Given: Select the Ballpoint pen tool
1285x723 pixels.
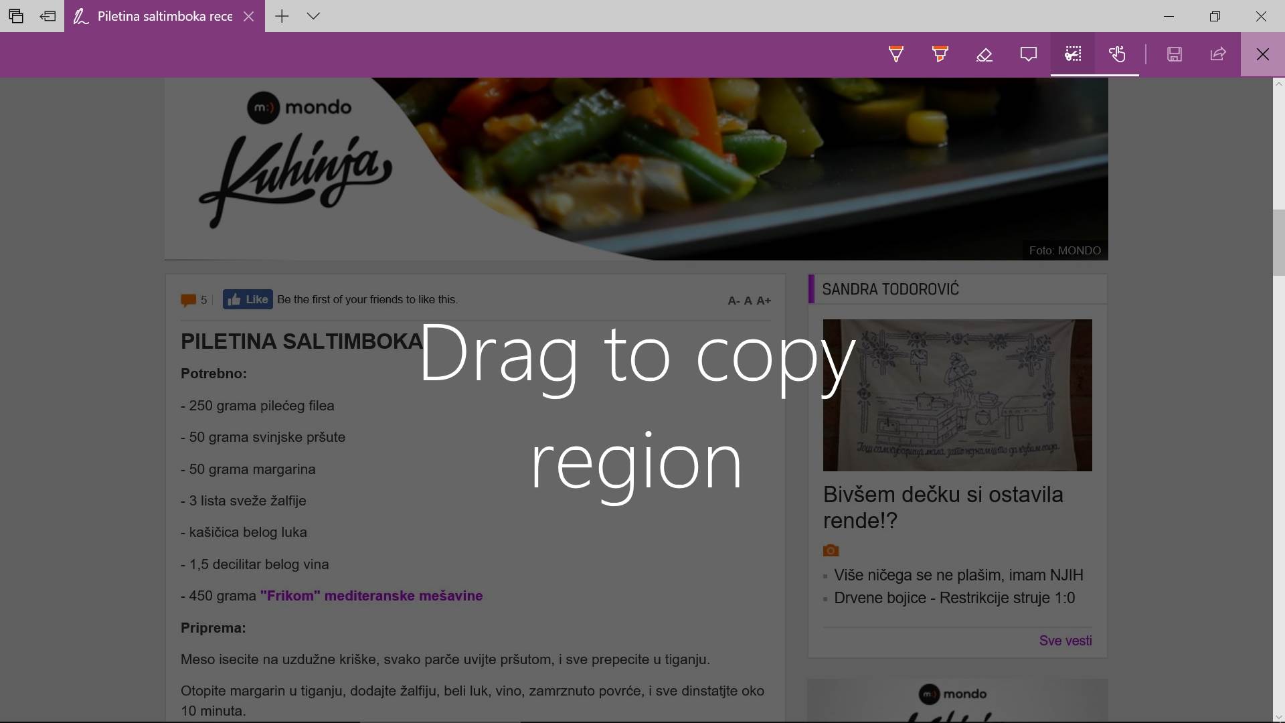Looking at the screenshot, I should [895, 54].
